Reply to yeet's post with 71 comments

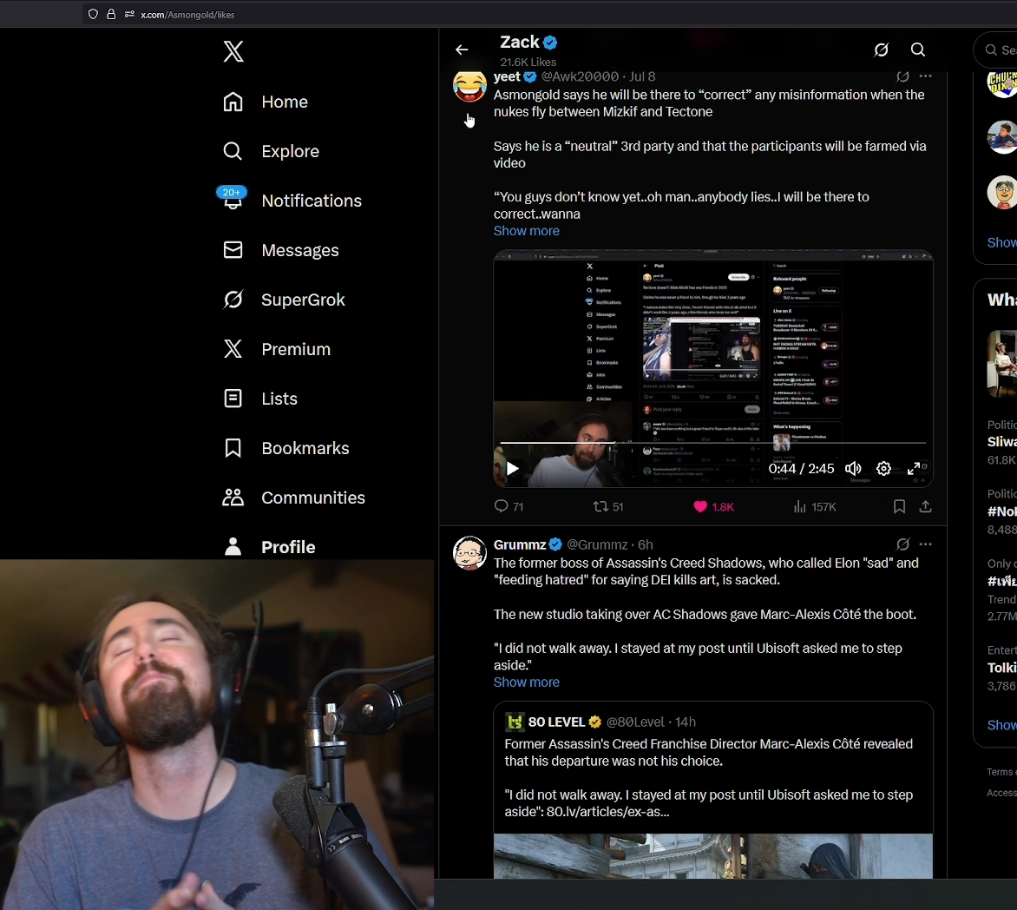click(508, 506)
